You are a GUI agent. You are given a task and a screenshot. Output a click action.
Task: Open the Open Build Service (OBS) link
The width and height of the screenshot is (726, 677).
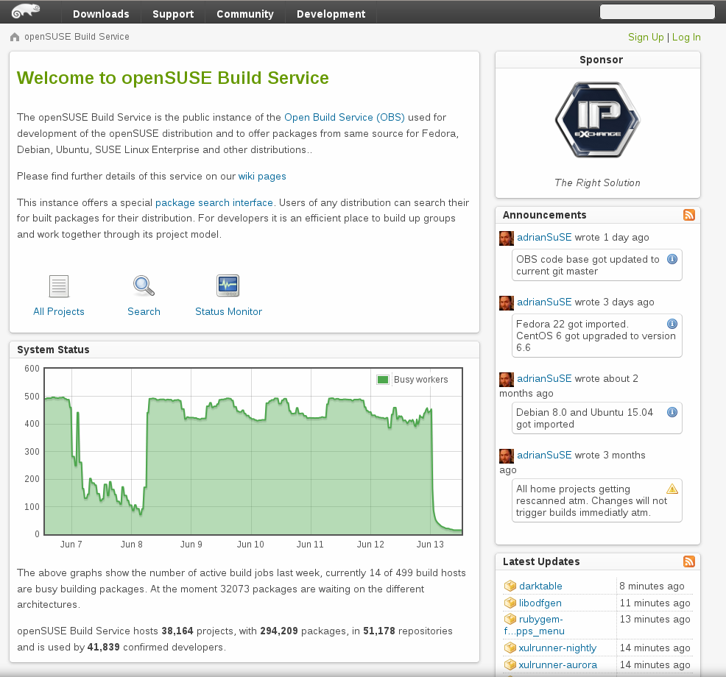pyautogui.click(x=345, y=117)
